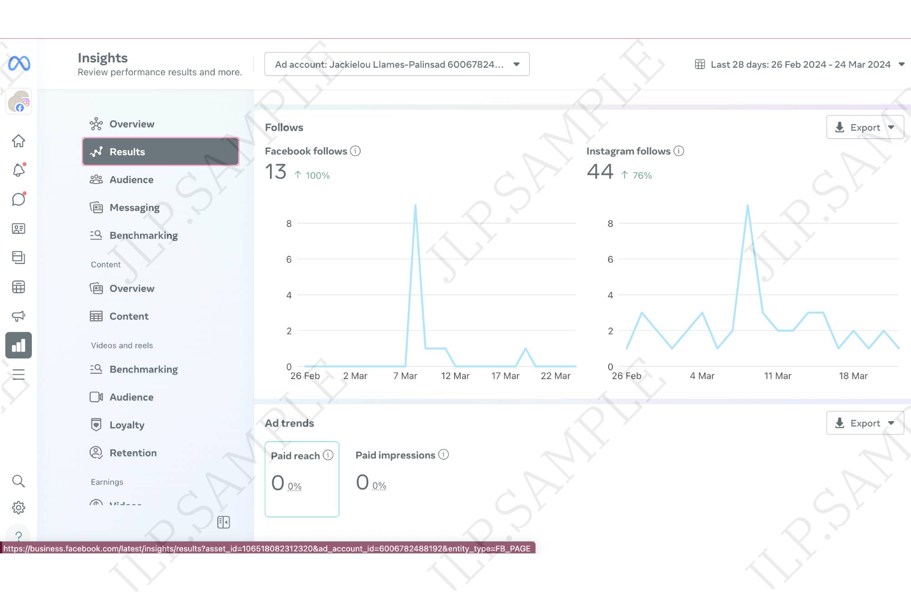This screenshot has width=911, height=592.
Task: Open the date range dropdown
Action: pyautogui.click(x=800, y=65)
